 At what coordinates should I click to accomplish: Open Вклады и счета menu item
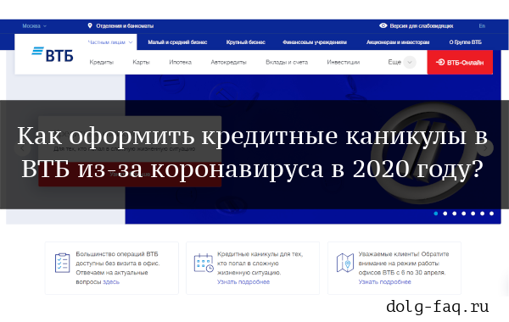287,62
